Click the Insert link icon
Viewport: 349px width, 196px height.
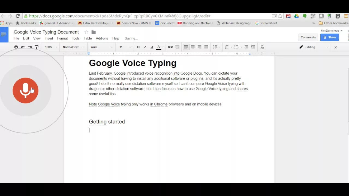pos(170,47)
